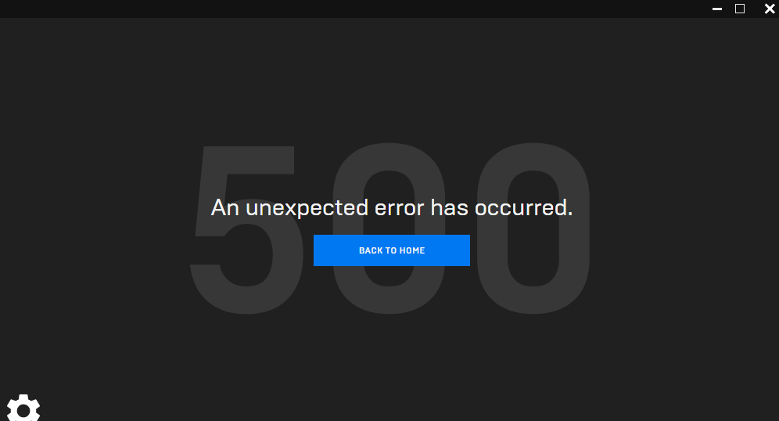
Task: Close the launcher with the X icon
Action: [770, 9]
